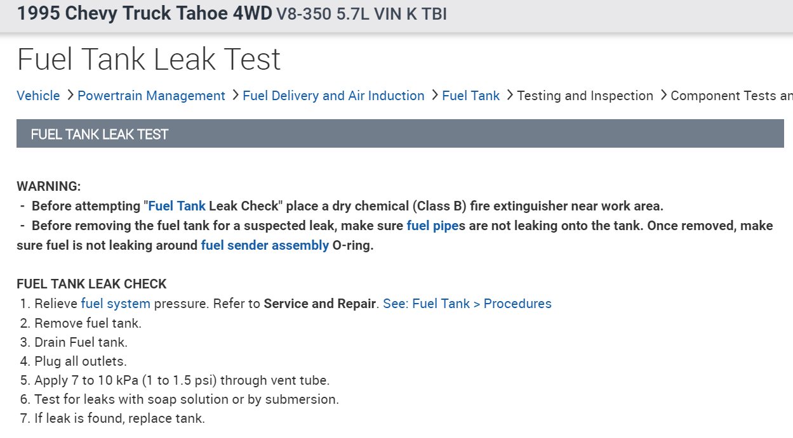Image resolution: width=793 pixels, height=438 pixels.
Task: Open the Fuel Tank breadcrumb link
Action: (470, 96)
